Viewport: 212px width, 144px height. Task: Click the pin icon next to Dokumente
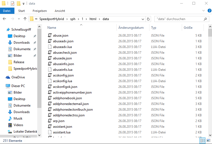click(35, 49)
